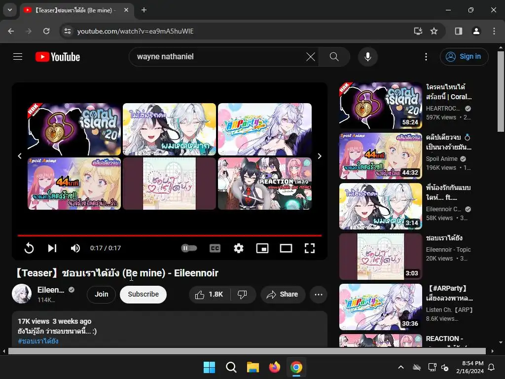
Task: Click the Spoil Anime channel name
Action: click(441, 158)
